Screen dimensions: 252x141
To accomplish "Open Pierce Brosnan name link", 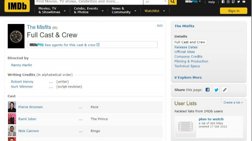I will click(31, 107).
